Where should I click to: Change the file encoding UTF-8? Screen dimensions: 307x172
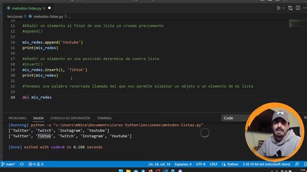[x=201, y=164]
